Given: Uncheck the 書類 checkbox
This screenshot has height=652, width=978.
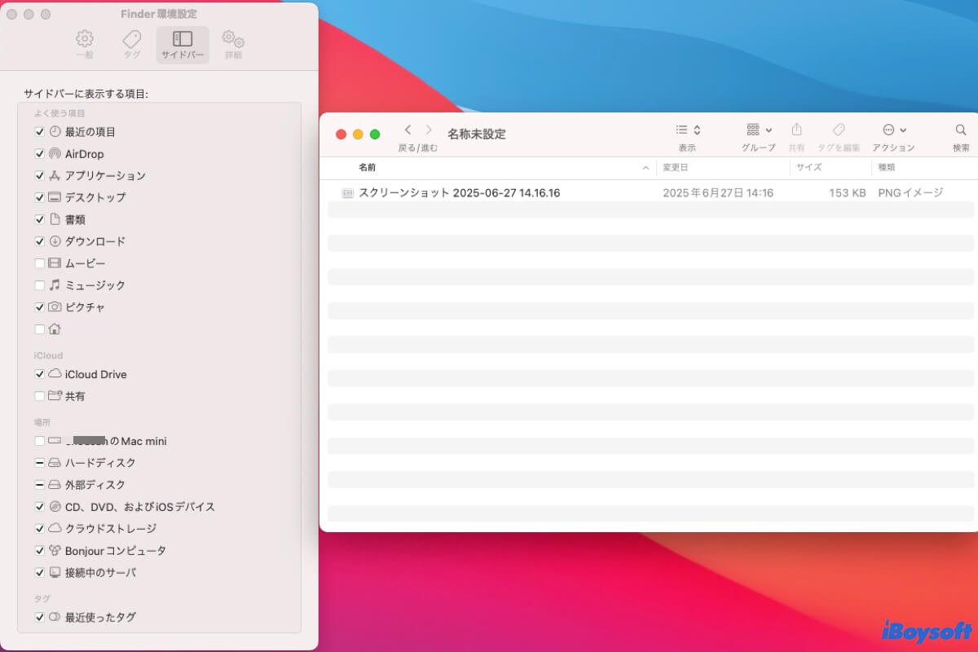Looking at the screenshot, I should tap(40, 219).
